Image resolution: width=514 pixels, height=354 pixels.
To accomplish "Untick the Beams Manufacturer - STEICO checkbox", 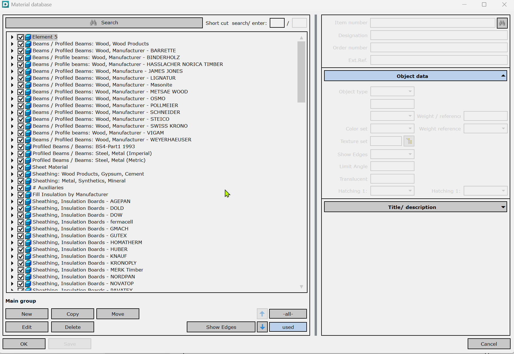I will [21, 119].
